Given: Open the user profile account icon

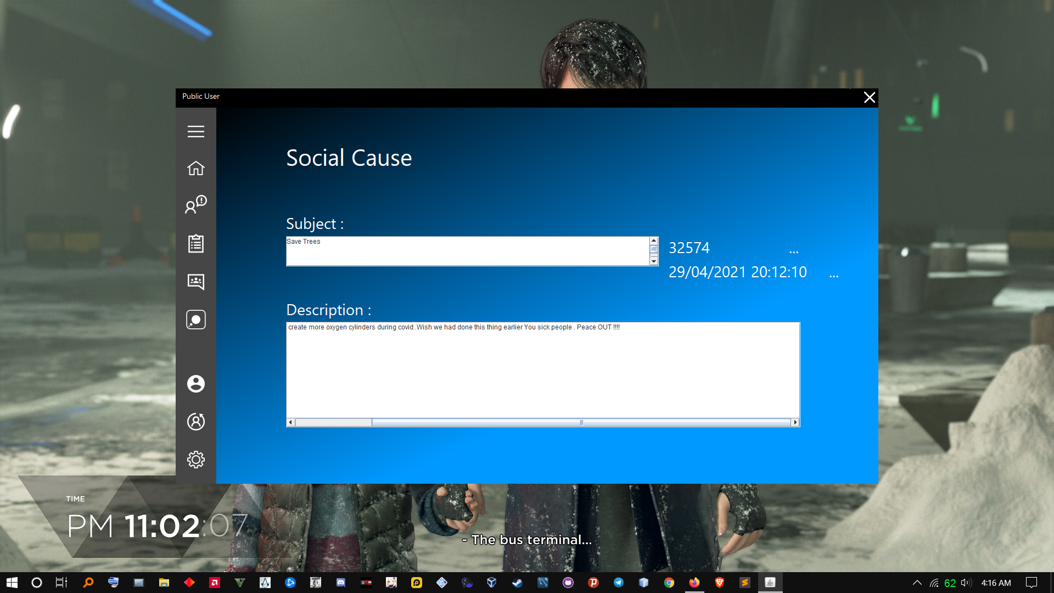Looking at the screenshot, I should click(195, 383).
